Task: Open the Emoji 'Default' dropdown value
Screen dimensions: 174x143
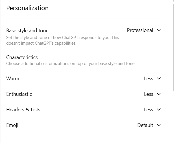Action: tap(145, 125)
